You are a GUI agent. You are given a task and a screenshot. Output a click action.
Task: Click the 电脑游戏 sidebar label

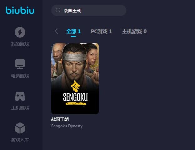pyautogui.click(x=20, y=76)
